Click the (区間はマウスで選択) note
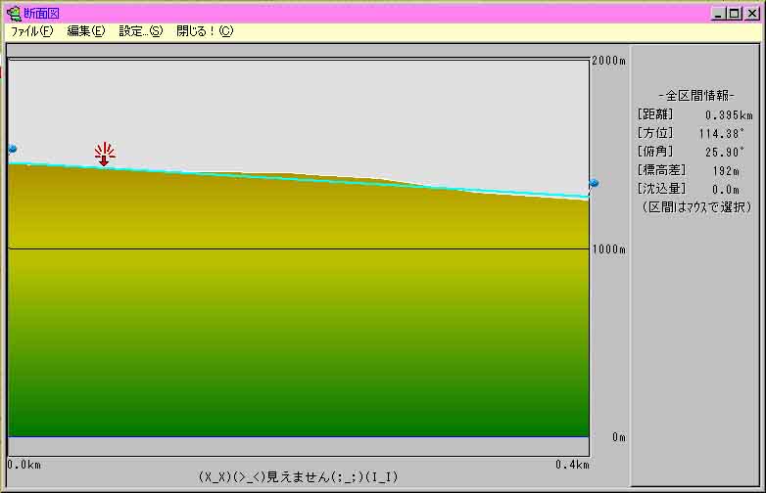The image size is (766, 493). click(x=696, y=207)
